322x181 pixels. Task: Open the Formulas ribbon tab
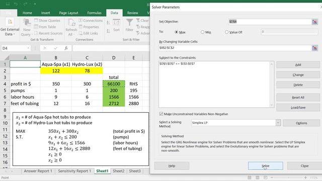tap(94, 13)
